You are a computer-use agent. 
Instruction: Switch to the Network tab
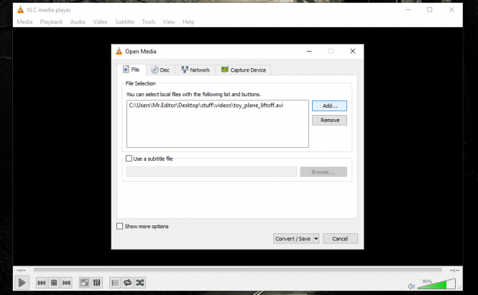[x=195, y=70]
